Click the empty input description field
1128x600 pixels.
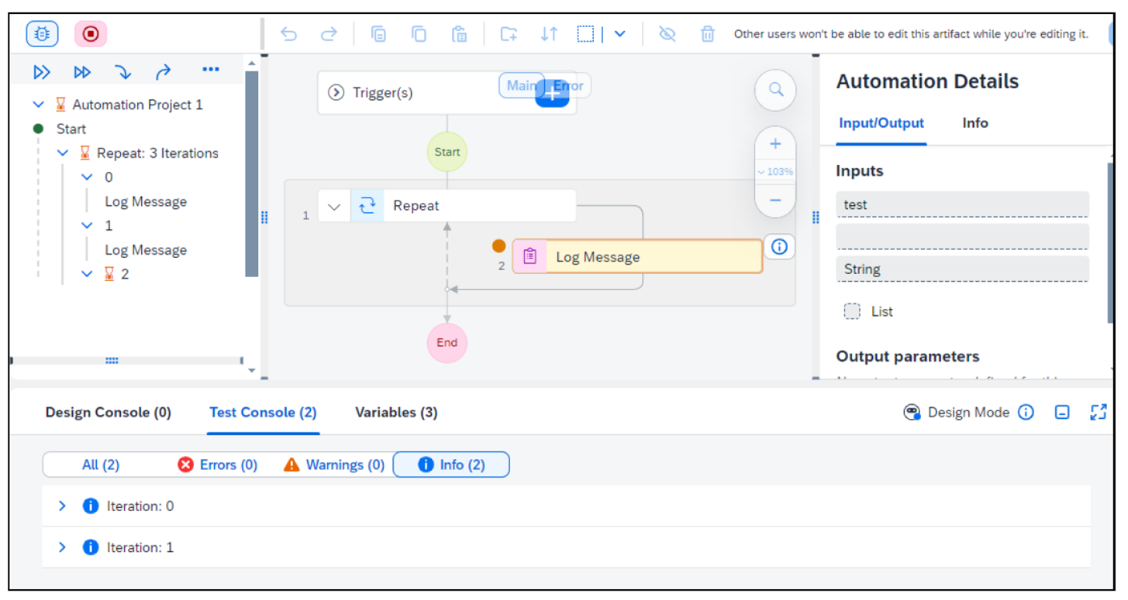(962, 237)
